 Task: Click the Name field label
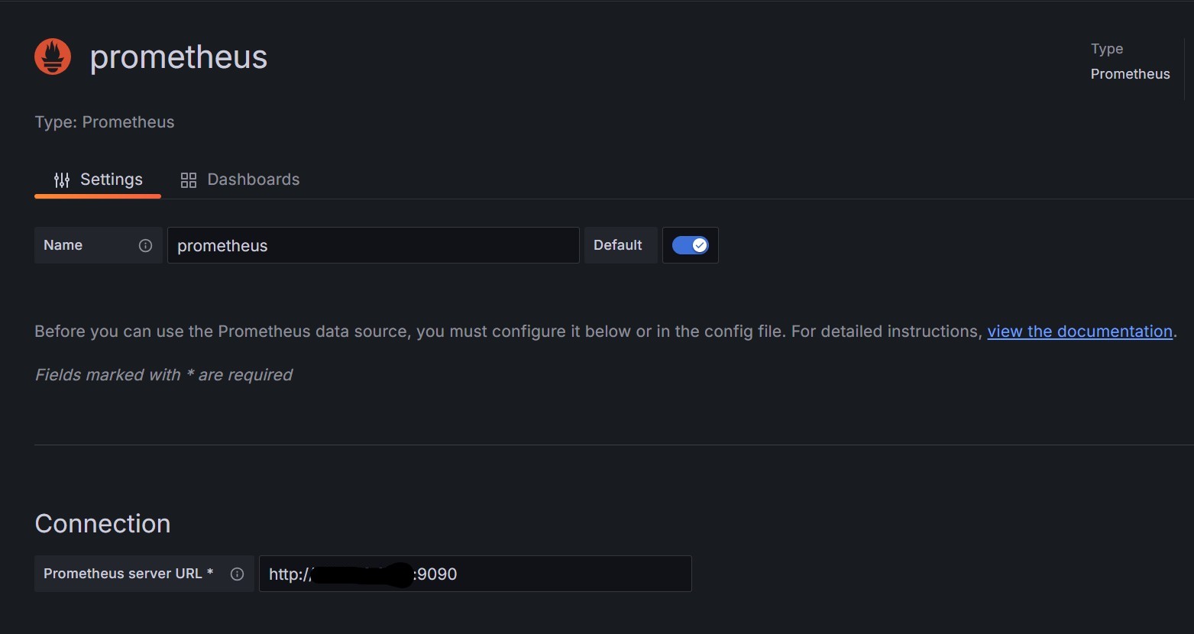pos(63,245)
